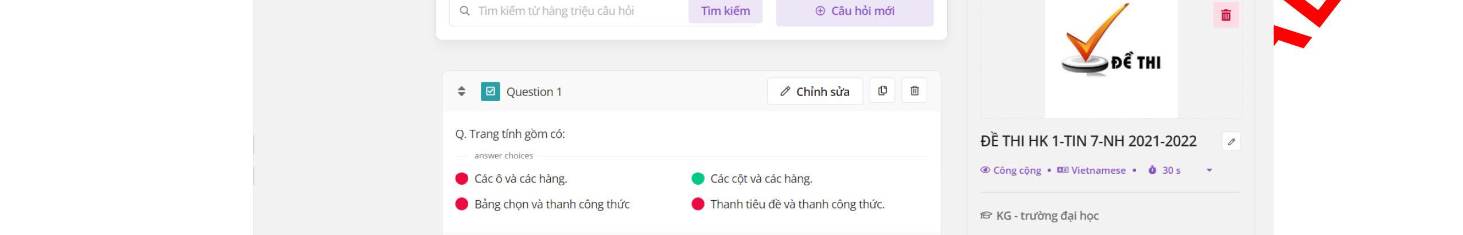Expand quiz settings dropdown arrow
Viewport: 1463px width, 235px height.
point(1209,170)
